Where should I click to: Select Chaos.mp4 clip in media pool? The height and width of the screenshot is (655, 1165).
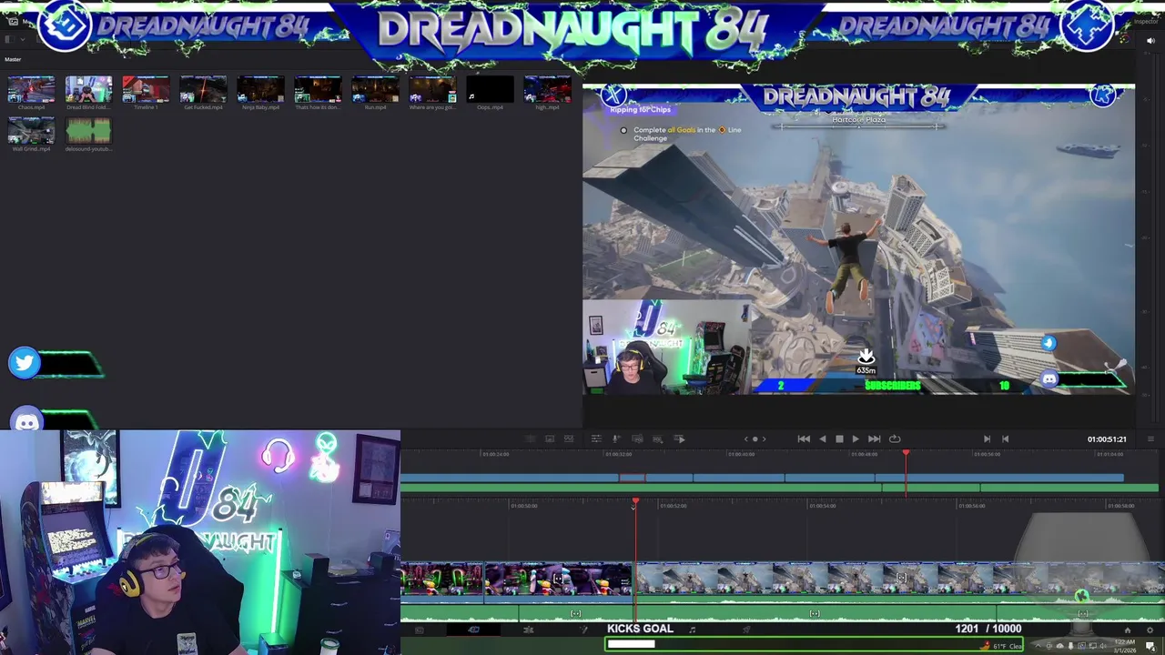coord(31,90)
